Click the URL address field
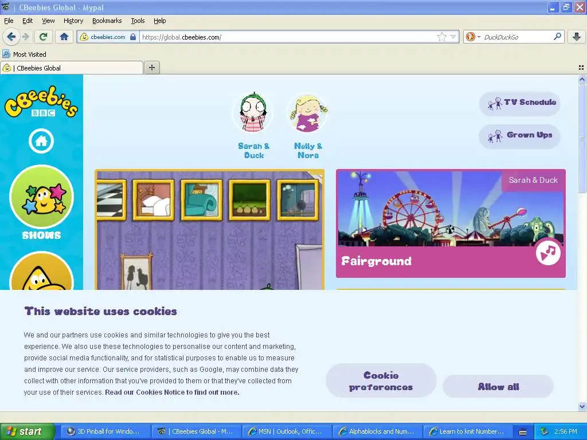This screenshot has width=587, height=440. (288, 37)
